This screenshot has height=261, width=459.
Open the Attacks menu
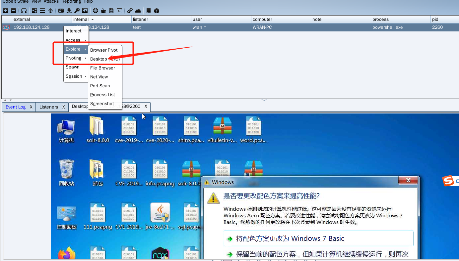click(51, 2)
